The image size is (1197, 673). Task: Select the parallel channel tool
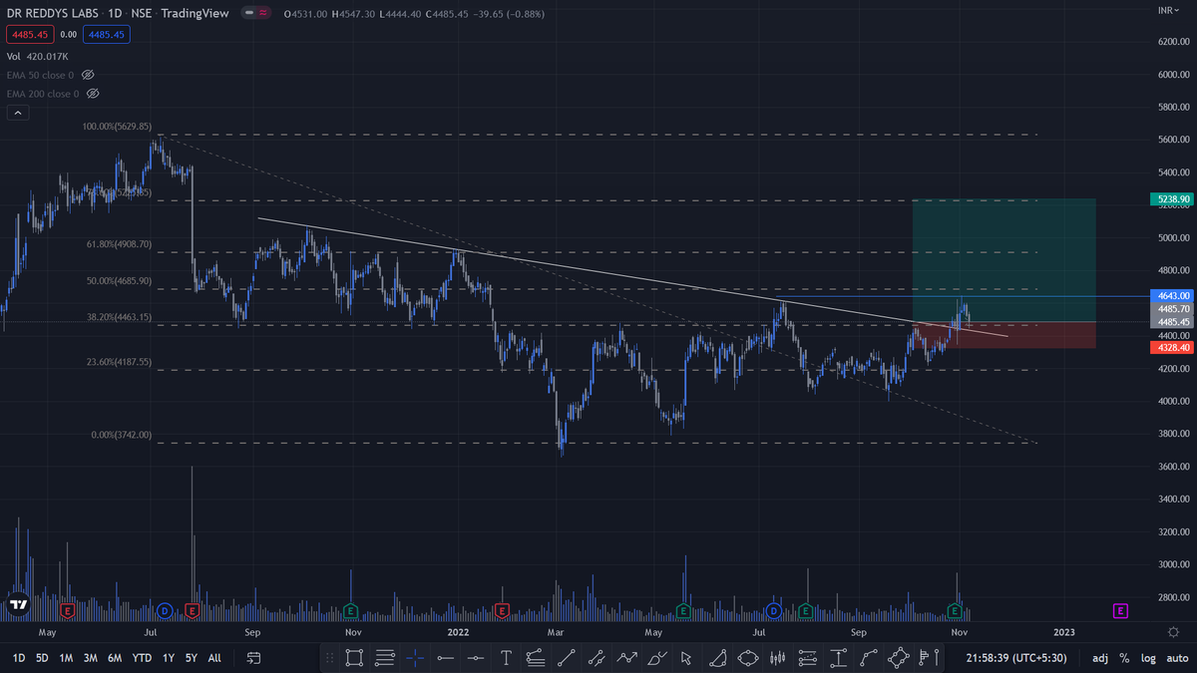[x=597, y=657]
